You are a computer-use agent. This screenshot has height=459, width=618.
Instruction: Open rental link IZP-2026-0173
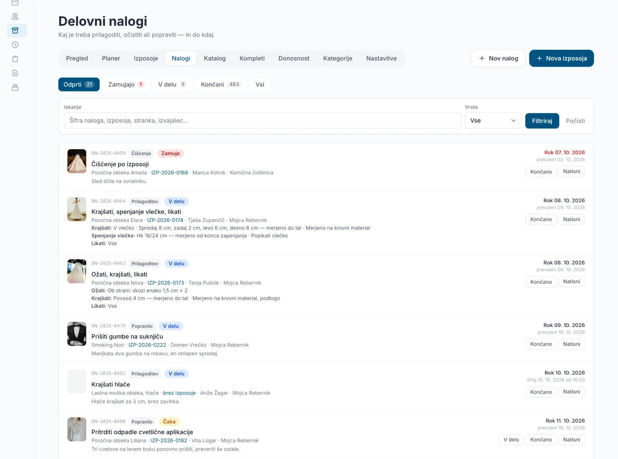tap(166, 283)
